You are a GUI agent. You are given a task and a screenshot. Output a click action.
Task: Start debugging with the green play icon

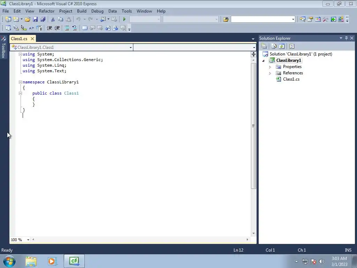coord(124,20)
